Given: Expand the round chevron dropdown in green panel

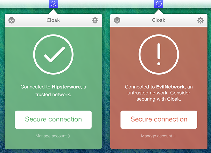Looking at the screenshot, I should point(12,20).
